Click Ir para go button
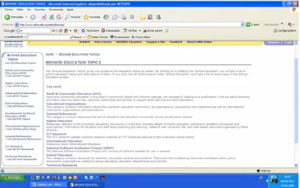300x188 pixels. 253,25
